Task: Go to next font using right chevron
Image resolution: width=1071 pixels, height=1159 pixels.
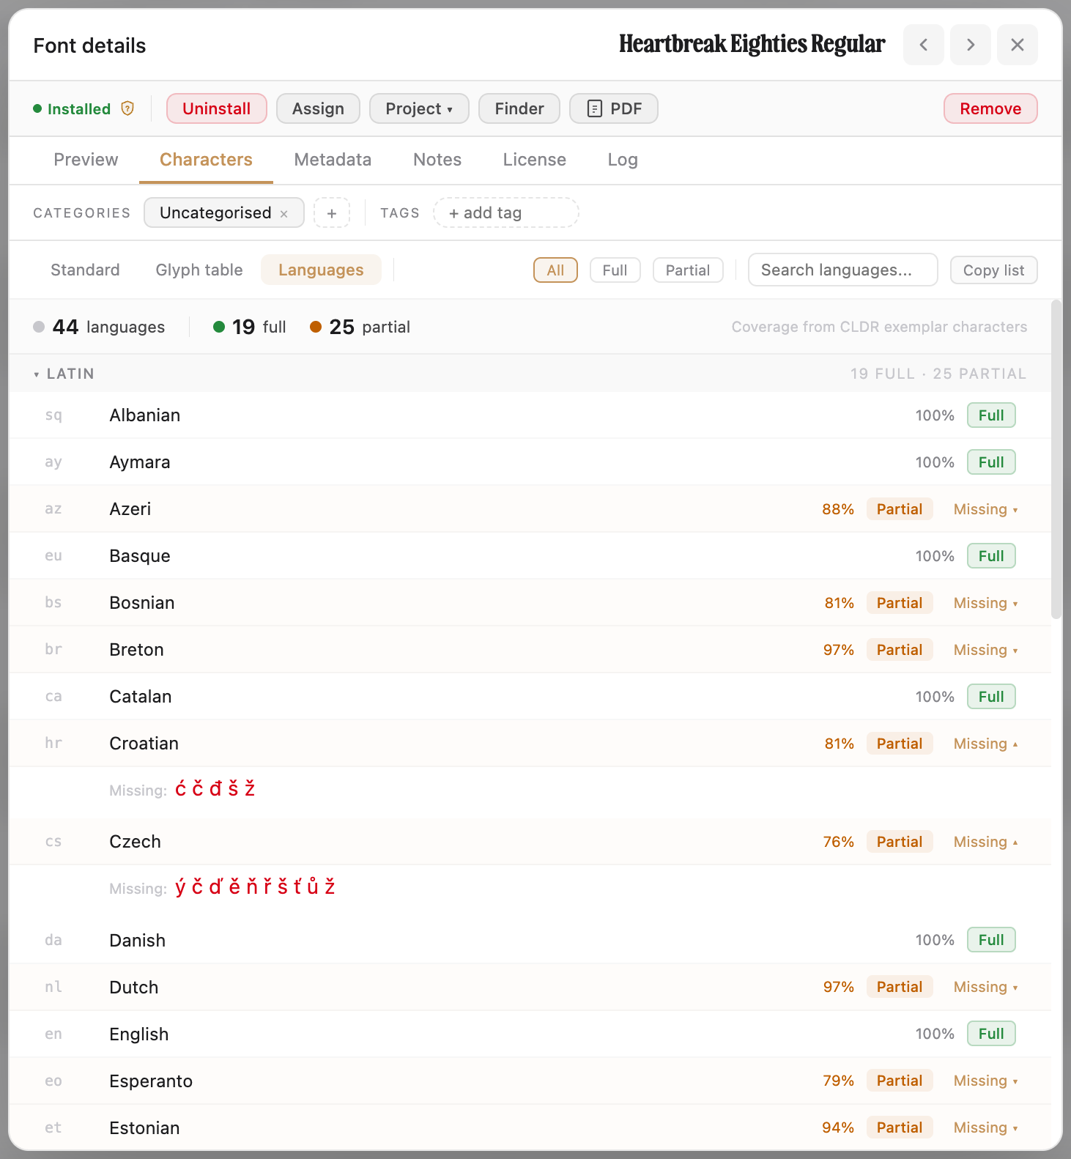Action: click(971, 45)
